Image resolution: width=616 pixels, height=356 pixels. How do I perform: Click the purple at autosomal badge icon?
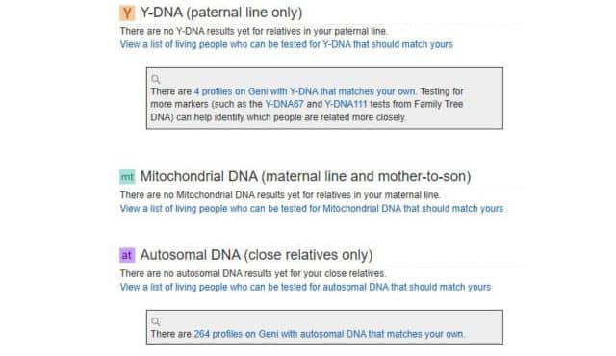click(x=127, y=255)
